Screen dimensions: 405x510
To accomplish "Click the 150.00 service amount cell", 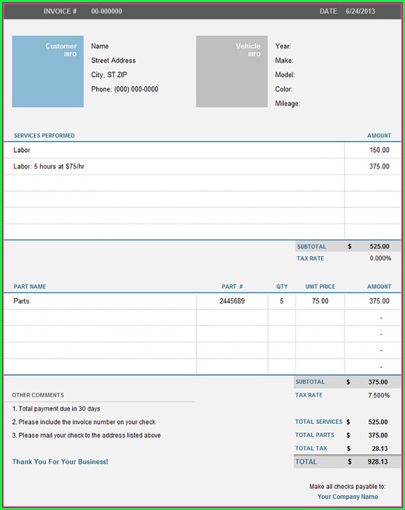I will click(373, 150).
